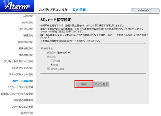Select SDカード保存設定 in sidebar
This screenshot has height=116, width=161.
click(x=23, y=81)
